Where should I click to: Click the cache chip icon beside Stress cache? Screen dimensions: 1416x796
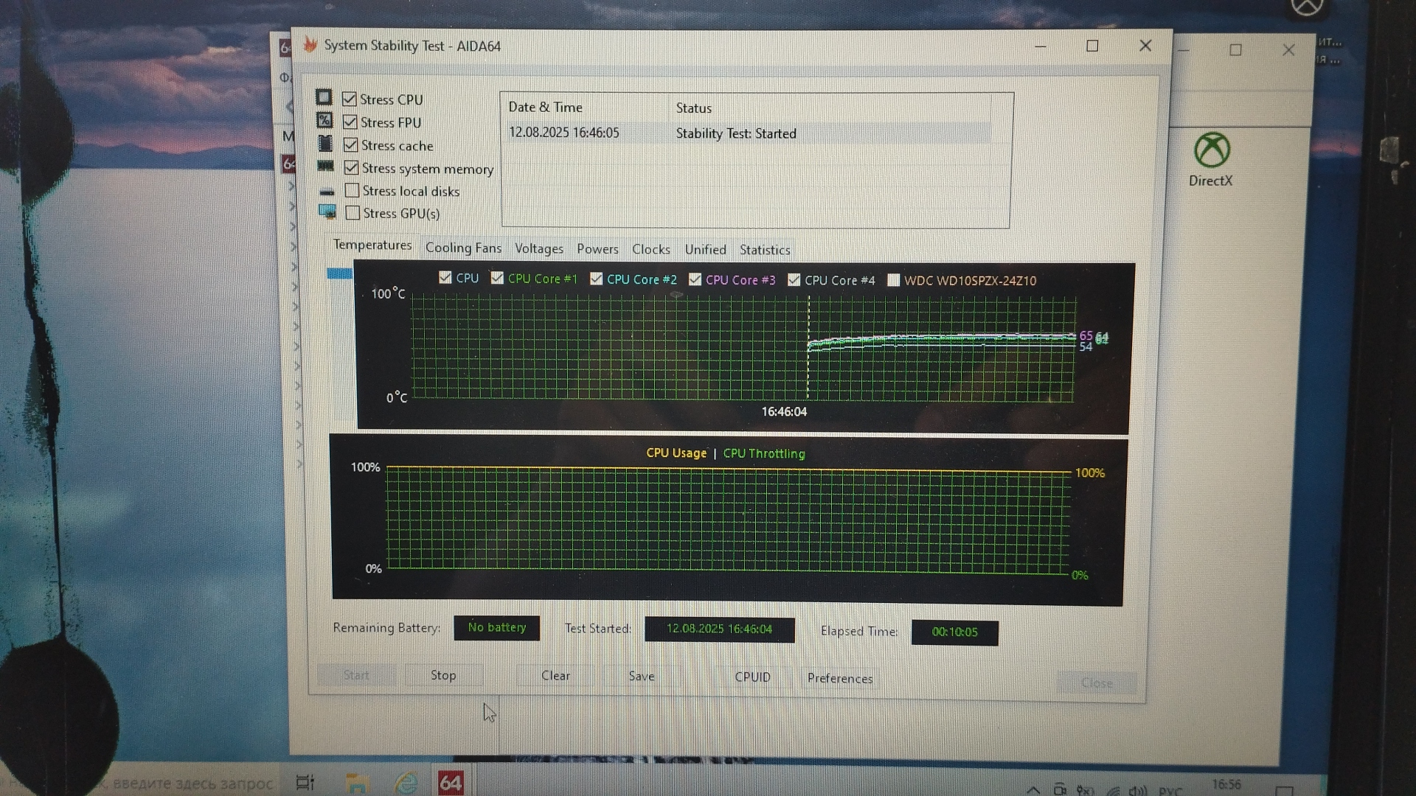tap(325, 143)
